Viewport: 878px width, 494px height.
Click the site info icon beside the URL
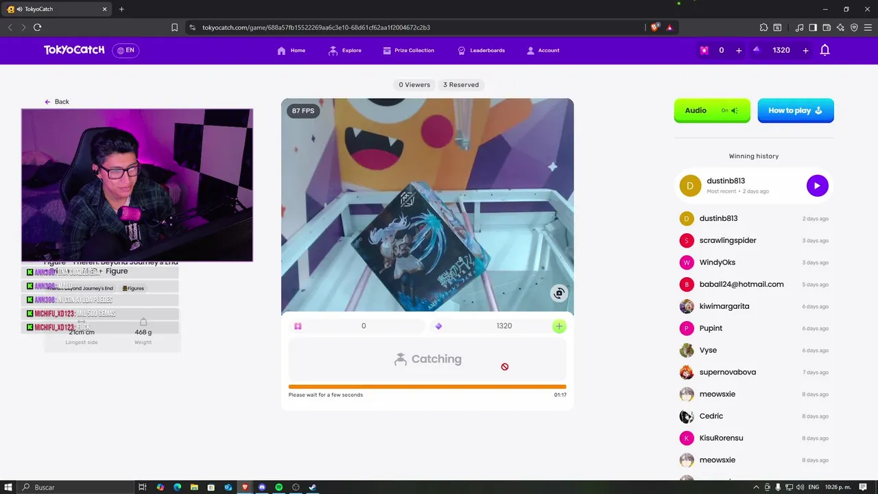coord(192,27)
